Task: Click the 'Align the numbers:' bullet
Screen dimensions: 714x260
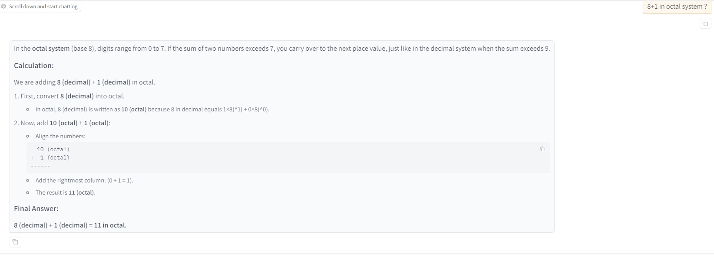Action: coord(60,136)
